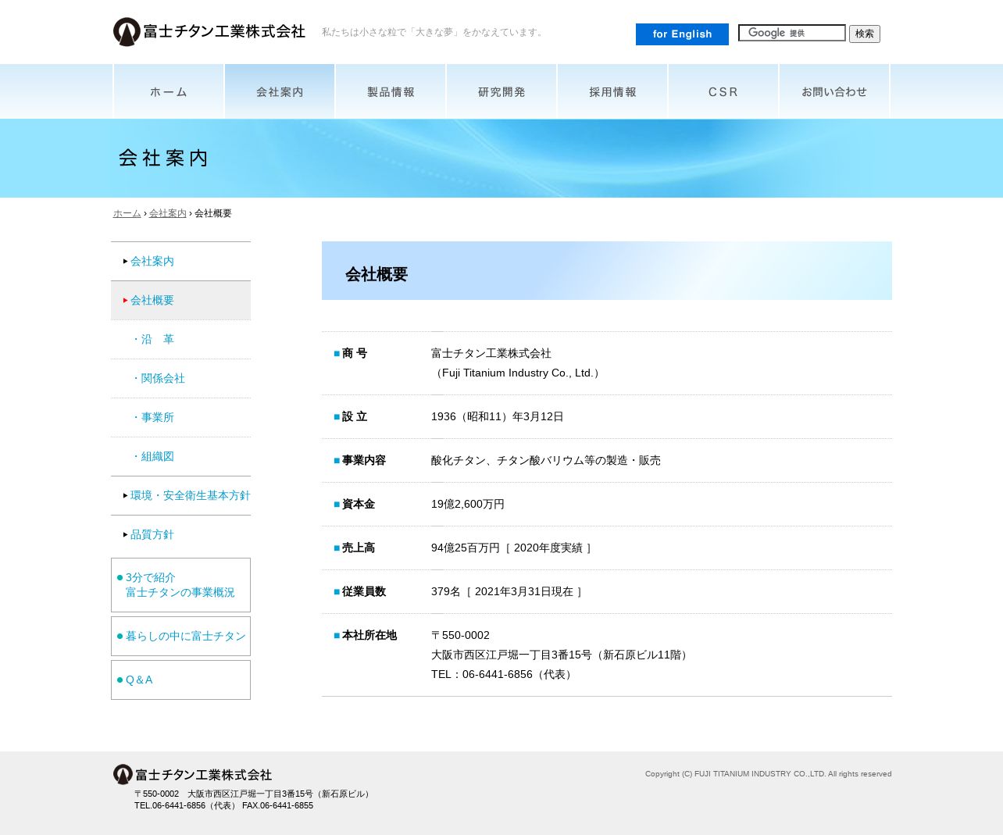1003x835 pixels.
Task: Click the footer copyright notice
Action: (768, 774)
